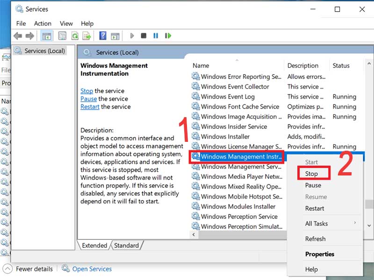Open the blue Help toolbar icon

coord(102,36)
